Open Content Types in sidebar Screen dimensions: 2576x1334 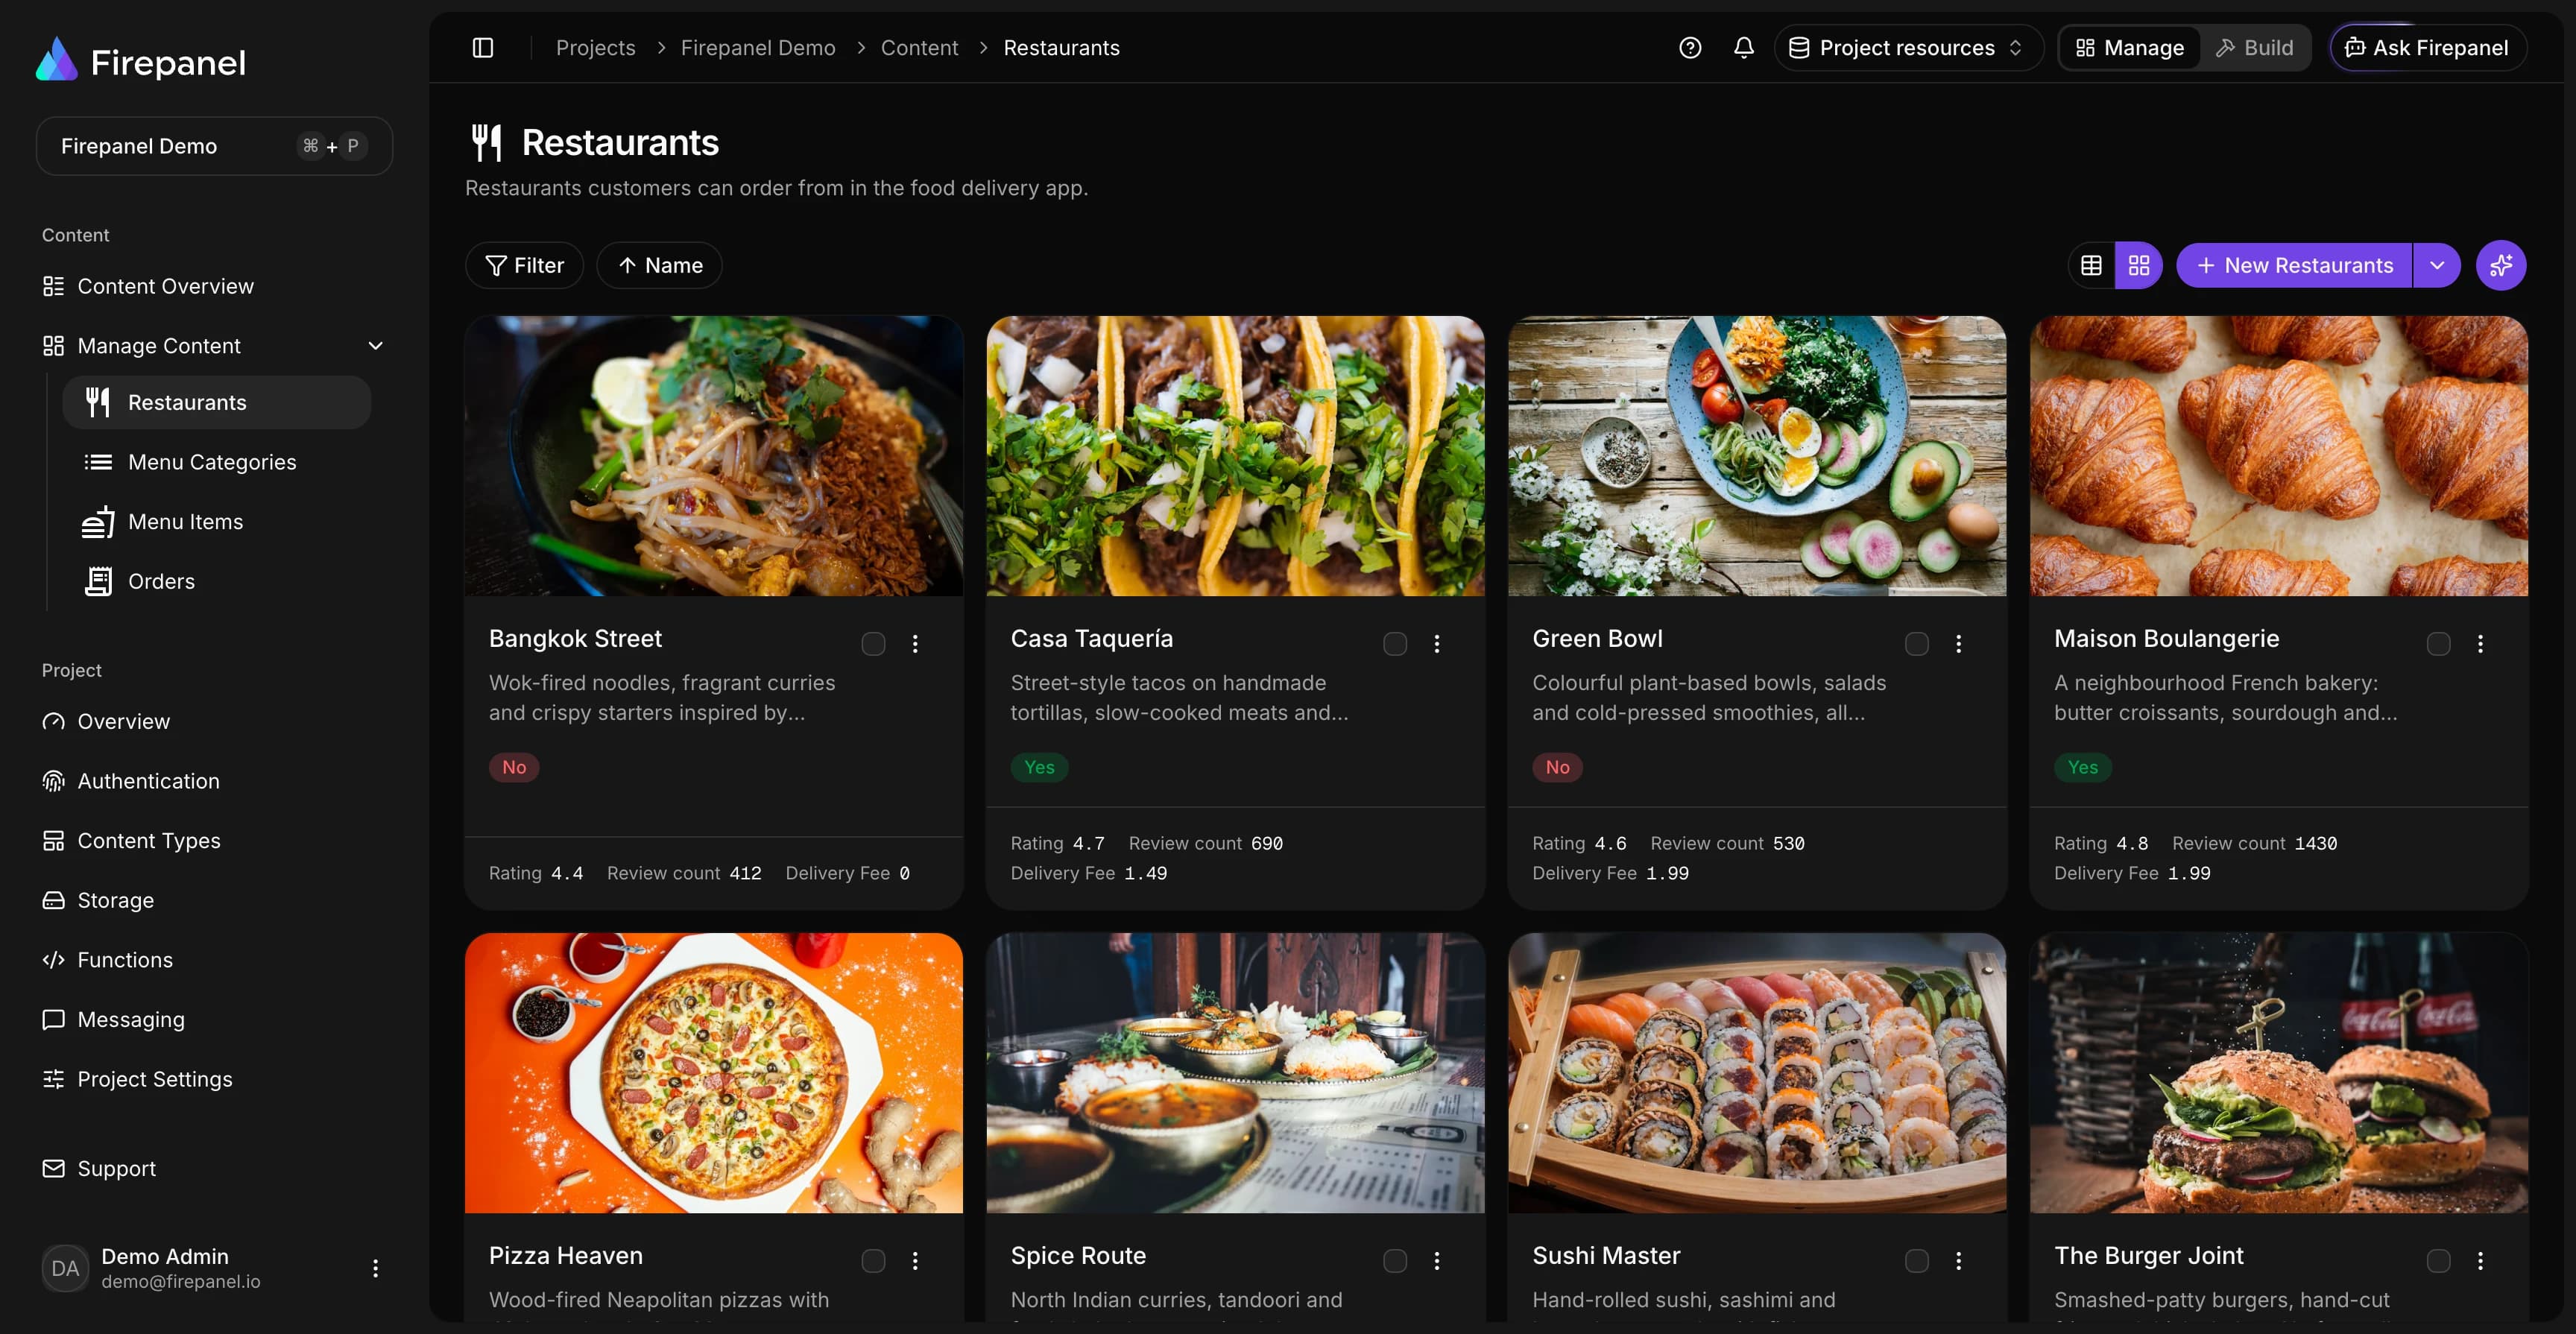tap(213, 841)
